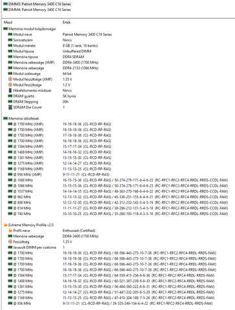Select timings containing 56-484-360-222-8-6-31
This screenshot has height=310, width=235.
139,287
